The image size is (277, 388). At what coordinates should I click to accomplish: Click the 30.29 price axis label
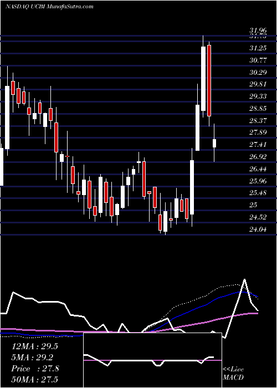pos(258,72)
